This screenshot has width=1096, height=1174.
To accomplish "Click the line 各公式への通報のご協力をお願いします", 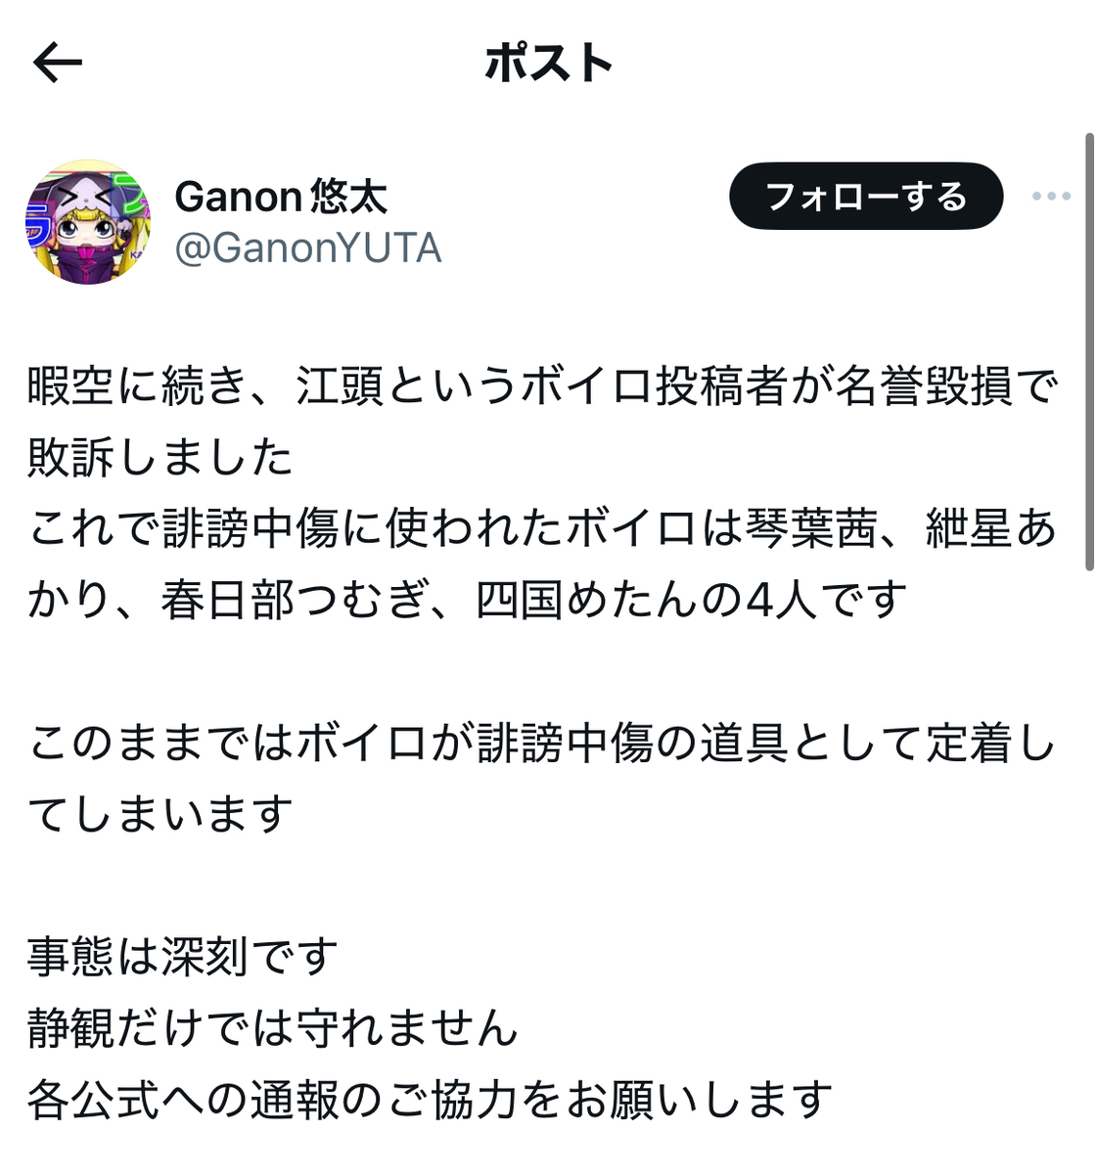I will 430,1100.
